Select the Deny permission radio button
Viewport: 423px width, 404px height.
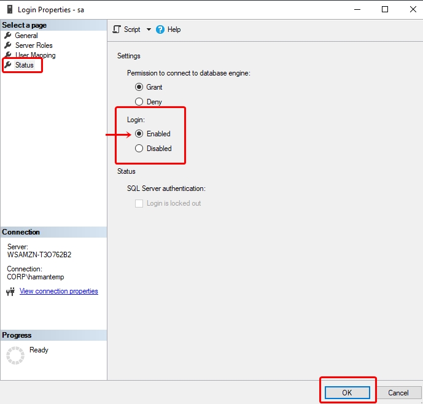click(x=139, y=102)
